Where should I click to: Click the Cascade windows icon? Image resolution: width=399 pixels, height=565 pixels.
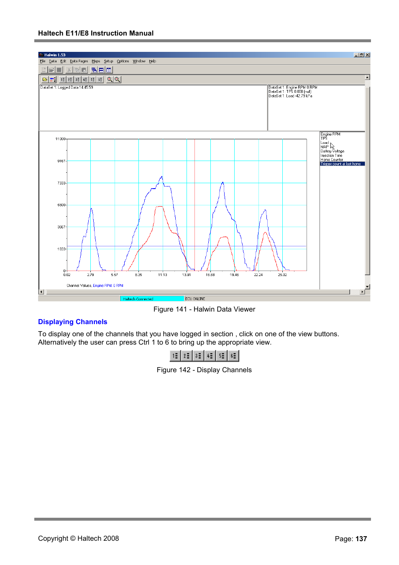tap(94, 70)
